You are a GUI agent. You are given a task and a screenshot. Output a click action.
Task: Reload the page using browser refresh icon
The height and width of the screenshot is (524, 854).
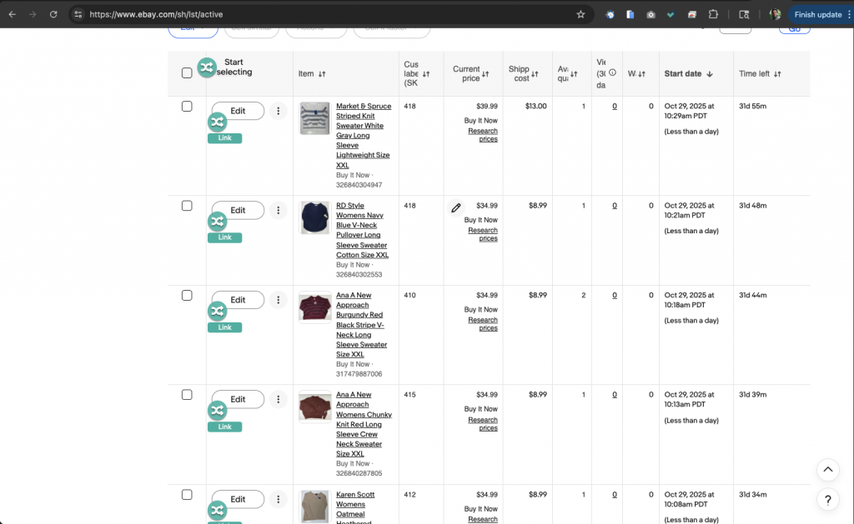[x=53, y=14]
